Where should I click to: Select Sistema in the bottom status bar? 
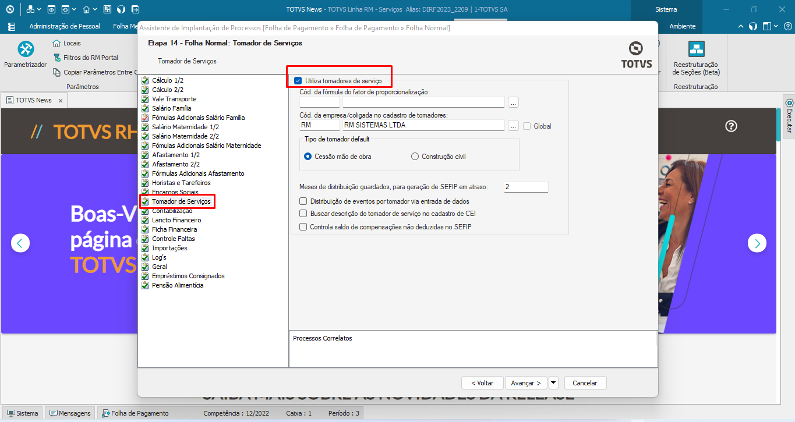23,413
